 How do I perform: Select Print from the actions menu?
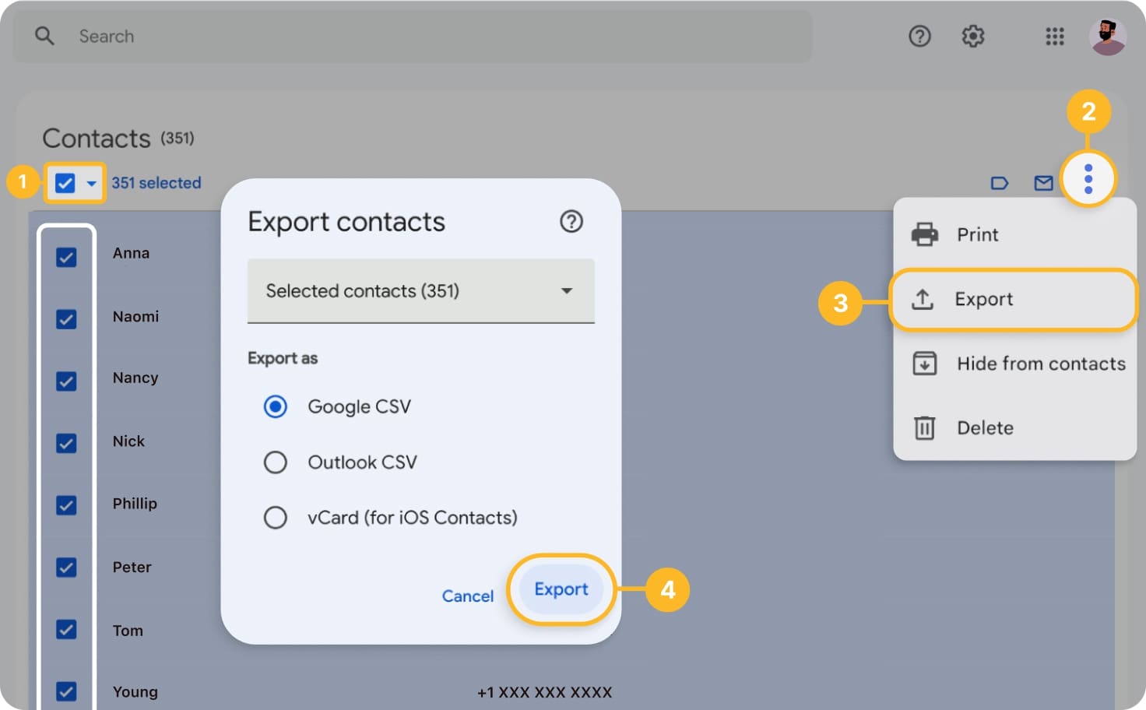977,234
